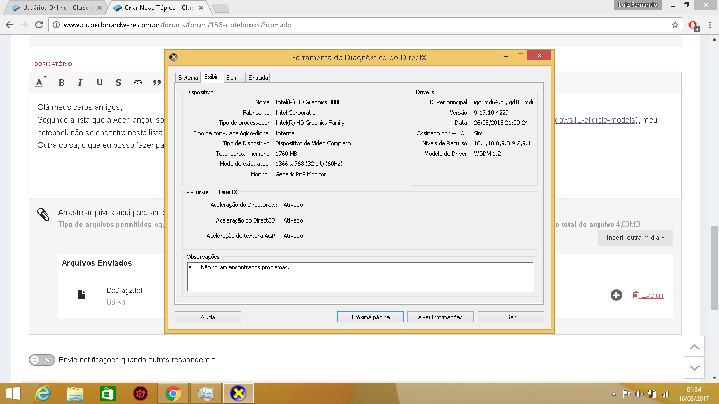Screen dimensions: 719x404
Task: Click the paperclip attachment icon
Action: pos(43,215)
